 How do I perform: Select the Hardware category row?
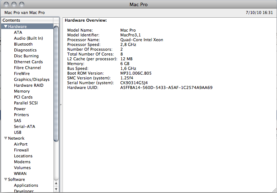point(27,26)
